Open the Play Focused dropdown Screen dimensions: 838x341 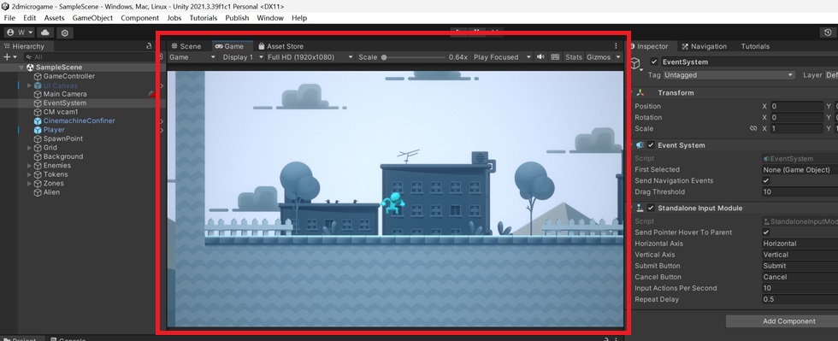click(x=502, y=57)
